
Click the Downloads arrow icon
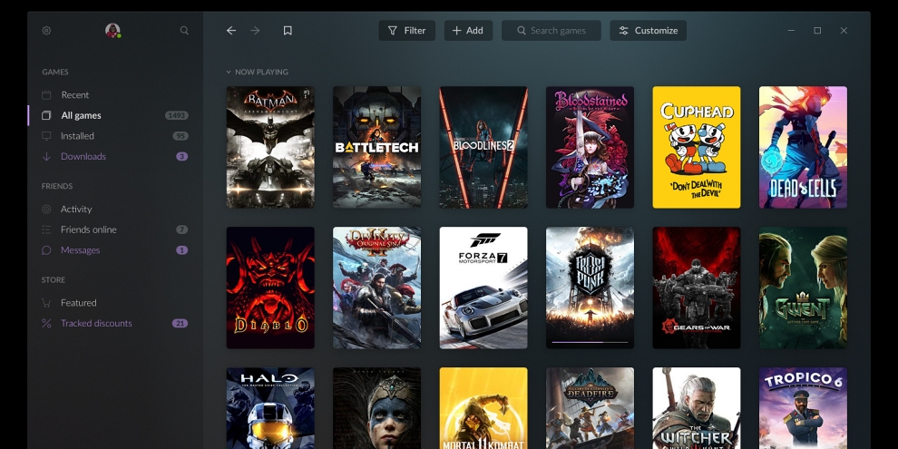[x=46, y=156]
